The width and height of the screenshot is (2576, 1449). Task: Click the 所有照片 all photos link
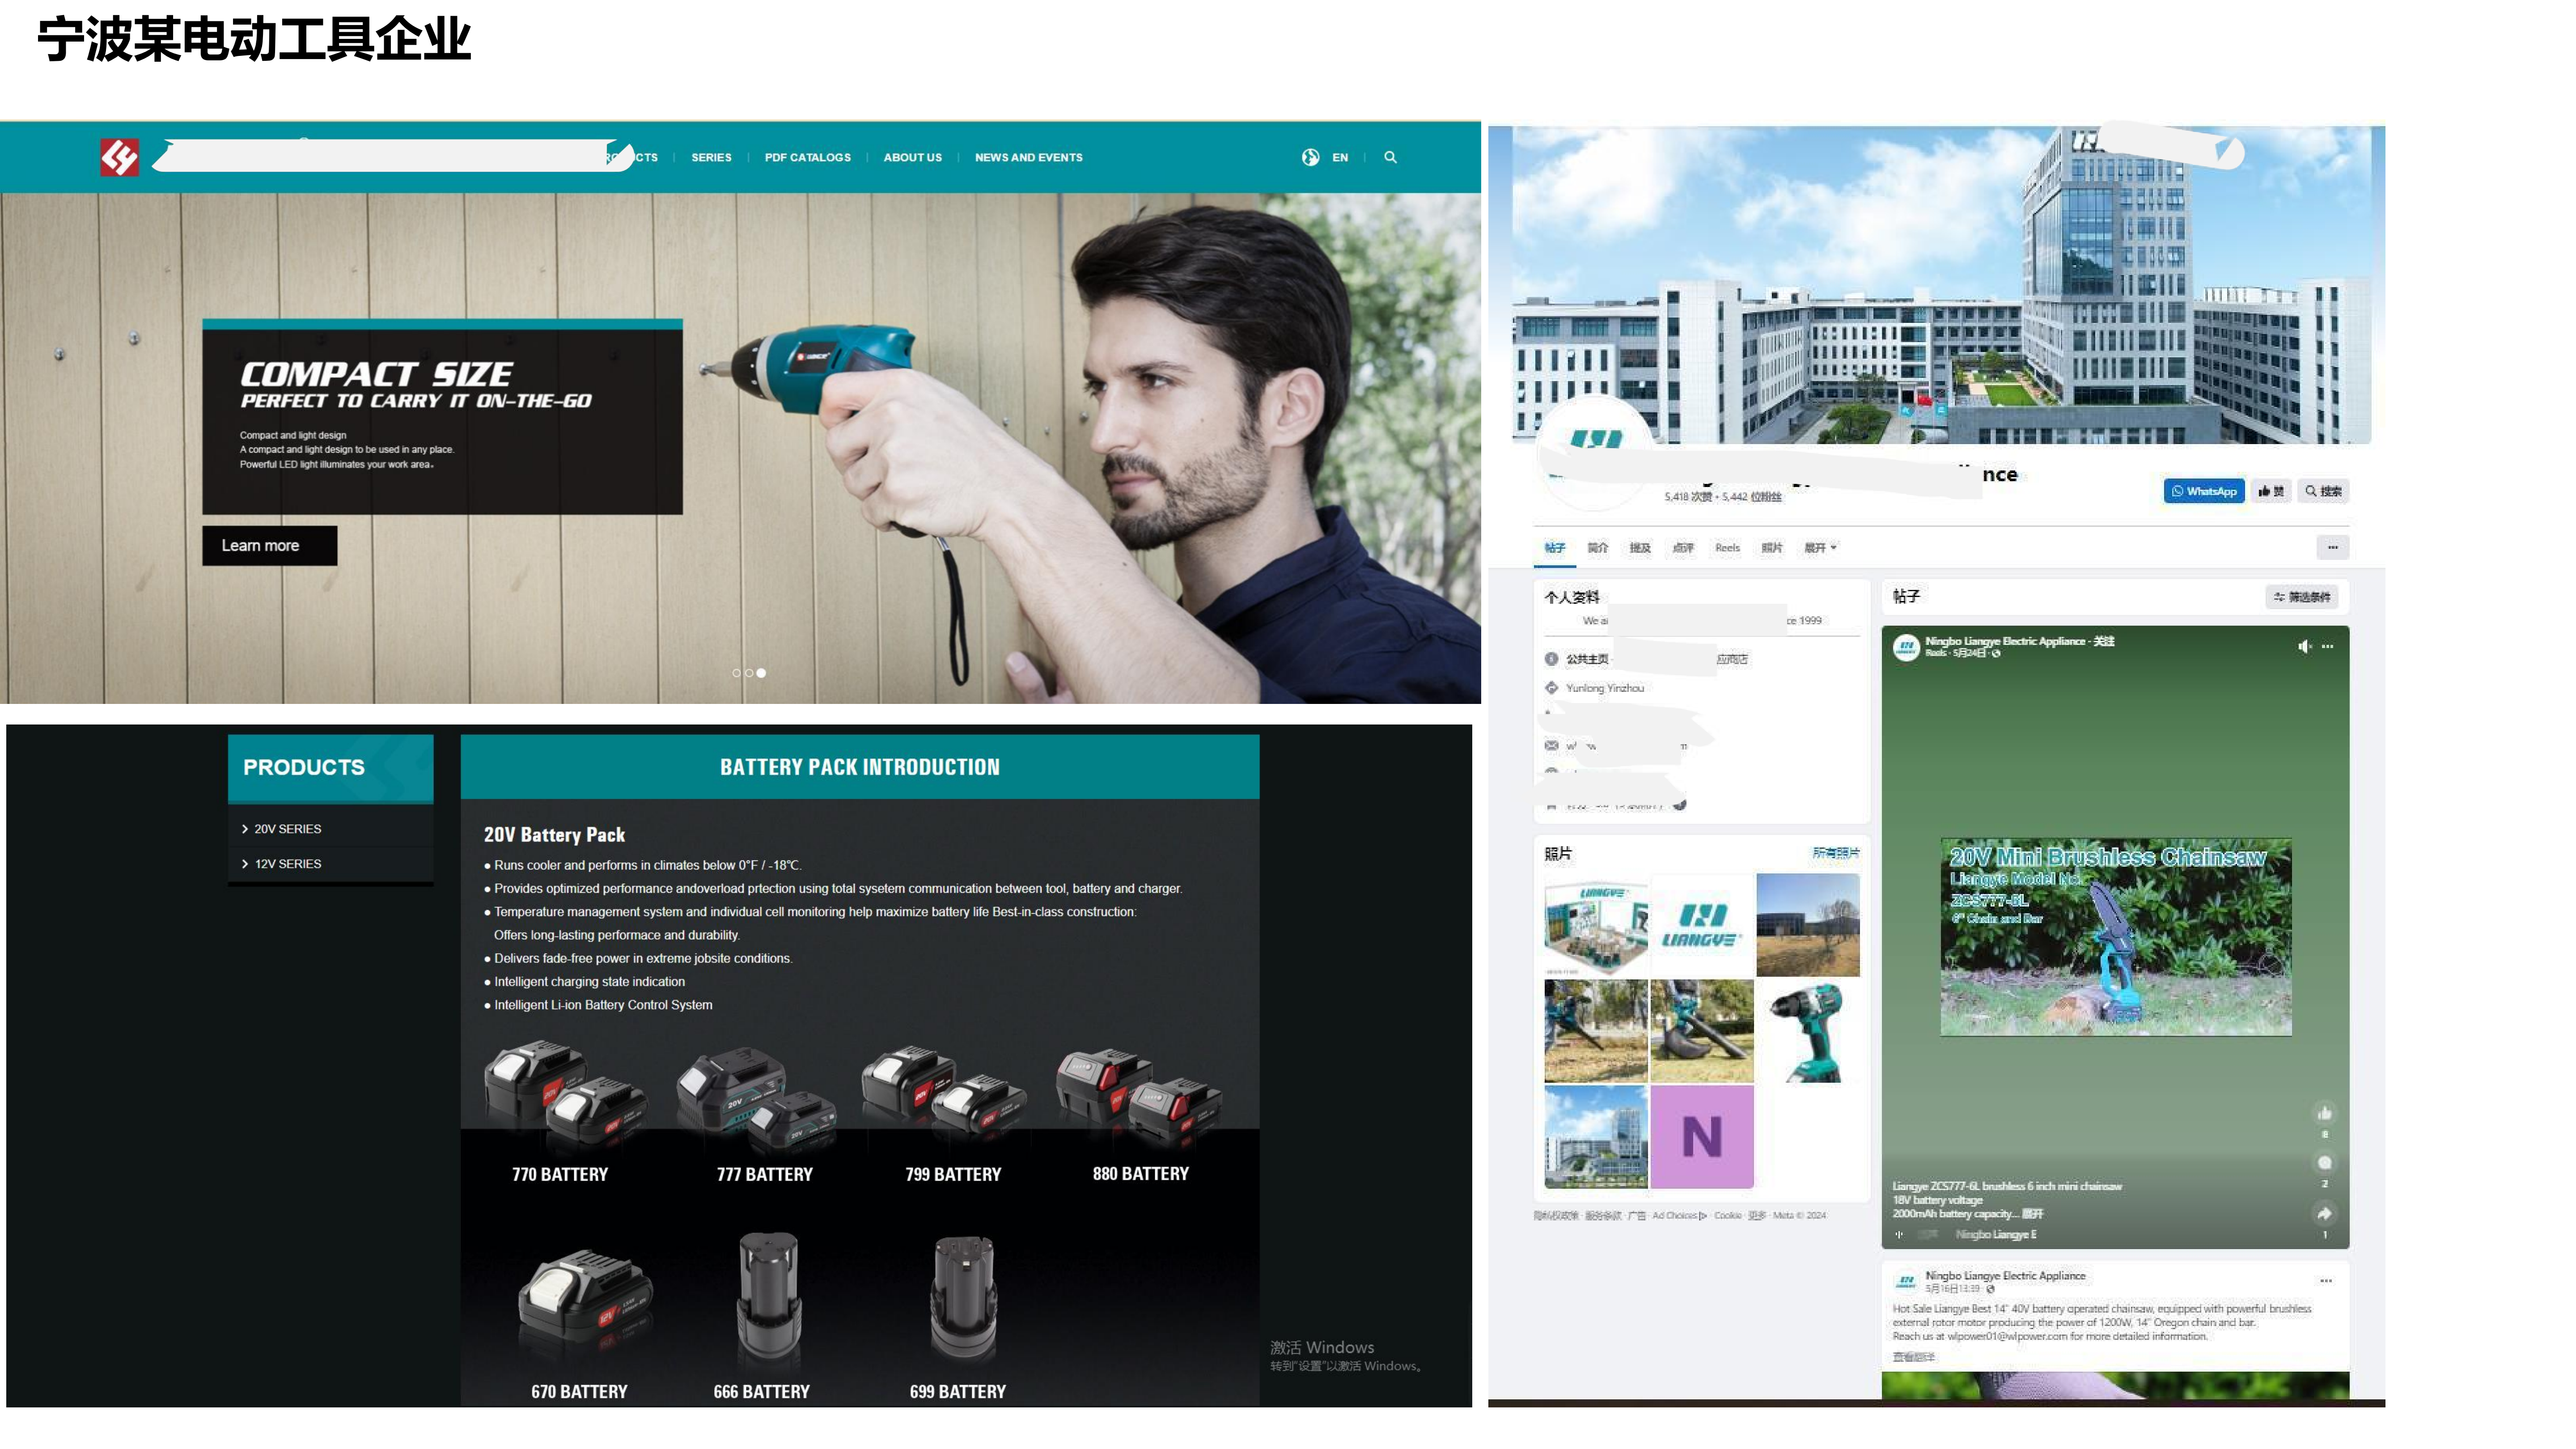[1835, 853]
